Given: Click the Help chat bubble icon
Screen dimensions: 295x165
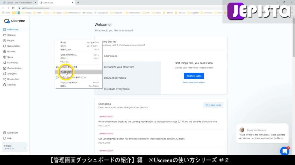Looking at the screenshot, I should 5,138.
